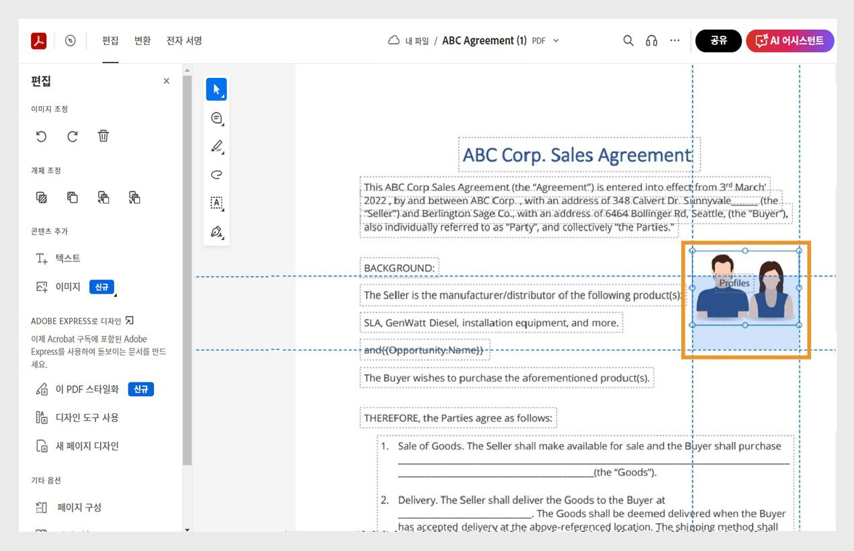Click the image top-center resize handle
This screenshot has height=551, width=854.
click(745, 251)
